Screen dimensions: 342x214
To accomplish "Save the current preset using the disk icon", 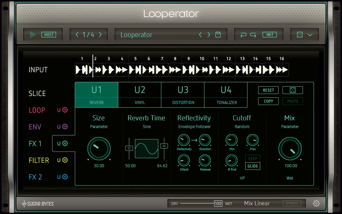I will (218, 34).
